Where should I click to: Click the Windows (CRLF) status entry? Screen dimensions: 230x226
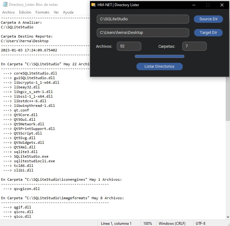(x=172, y=223)
